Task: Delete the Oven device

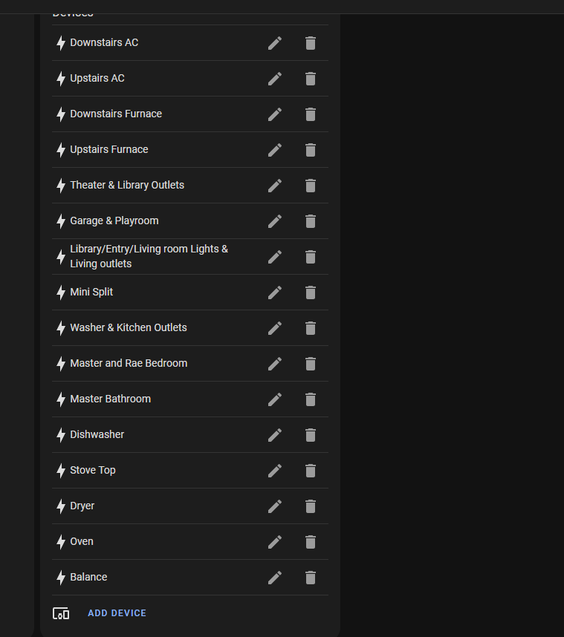Action: click(311, 542)
